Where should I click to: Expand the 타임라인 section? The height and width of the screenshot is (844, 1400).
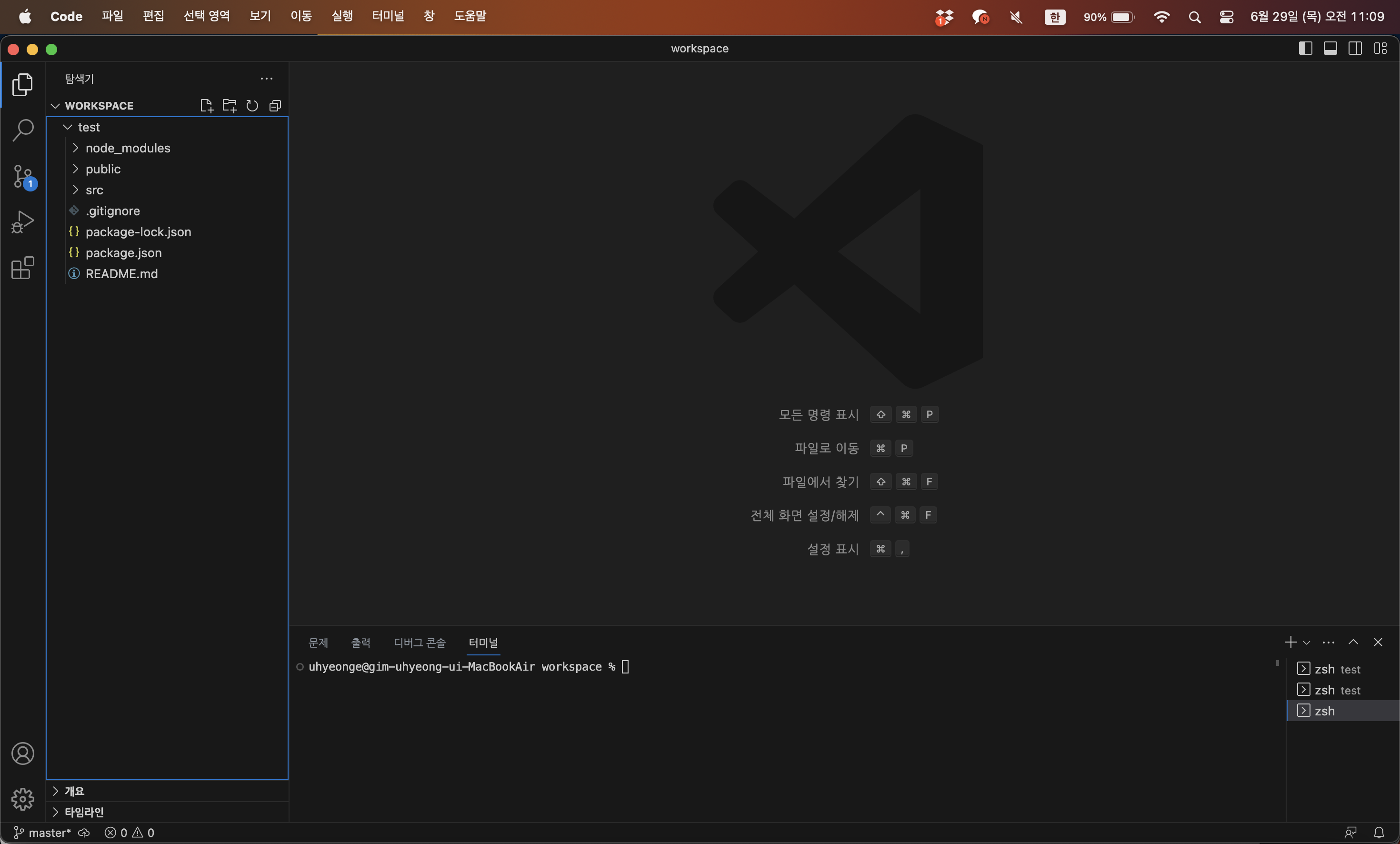point(84,812)
